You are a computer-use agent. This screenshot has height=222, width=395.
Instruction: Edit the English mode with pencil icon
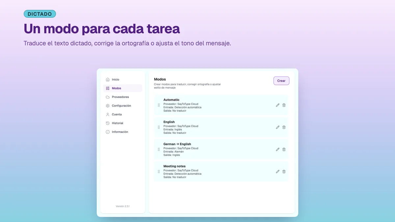(277, 127)
